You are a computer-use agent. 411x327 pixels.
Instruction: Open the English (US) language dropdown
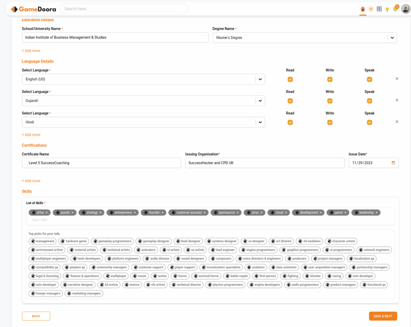point(260,80)
